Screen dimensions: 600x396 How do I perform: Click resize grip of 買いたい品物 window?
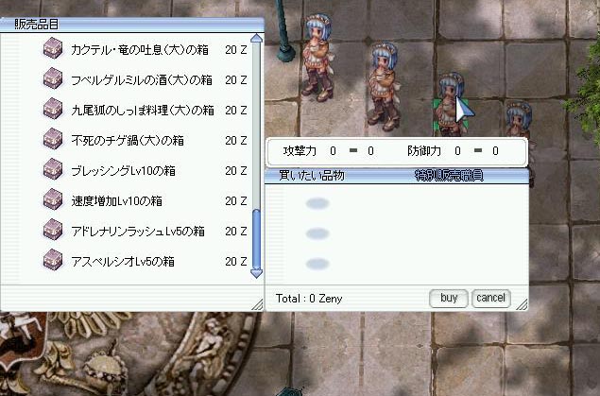pos(522,304)
